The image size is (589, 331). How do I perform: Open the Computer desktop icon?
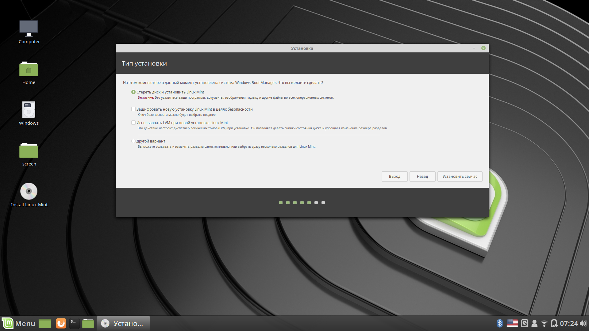pyautogui.click(x=29, y=32)
